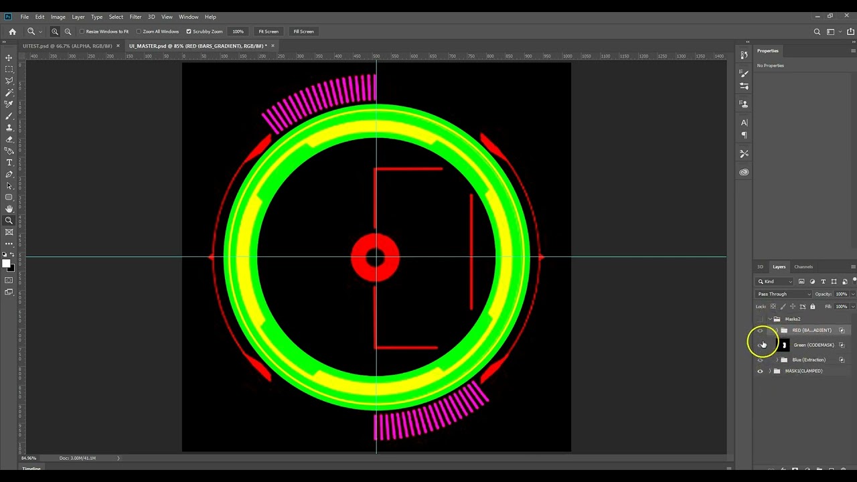Select the Polygonal Lasso tool
Viewport: 857px width, 482px height.
pyautogui.click(x=9, y=80)
